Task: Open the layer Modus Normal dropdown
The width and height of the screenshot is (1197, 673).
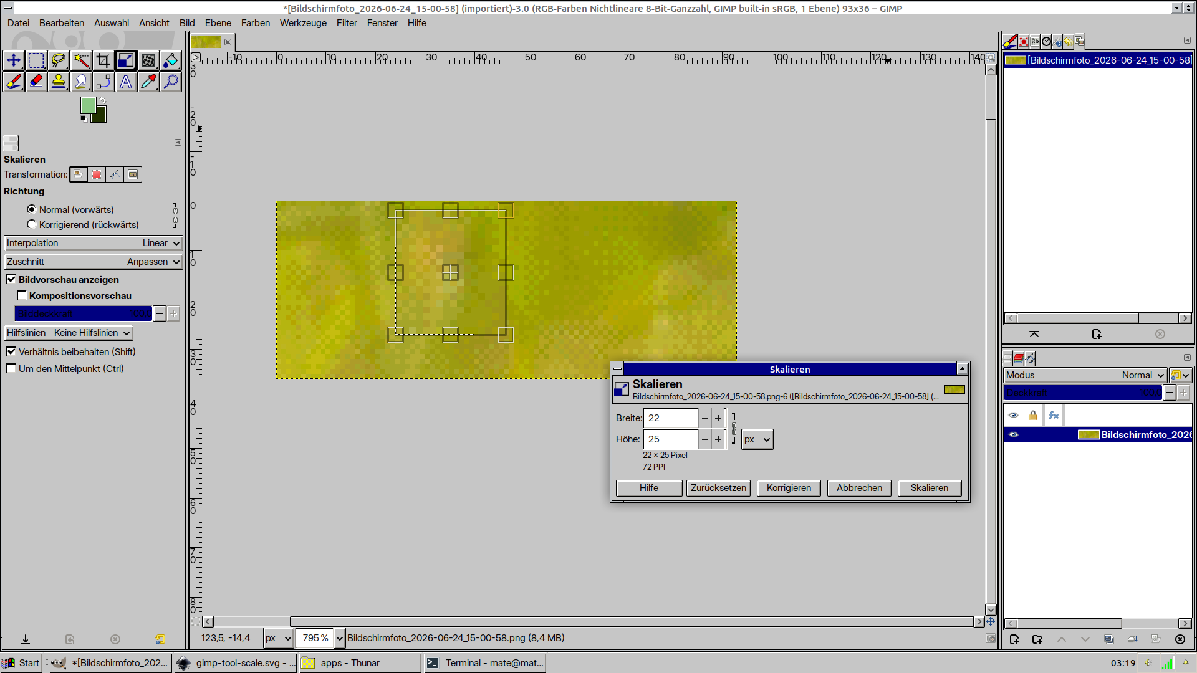Action: click(x=1085, y=375)
